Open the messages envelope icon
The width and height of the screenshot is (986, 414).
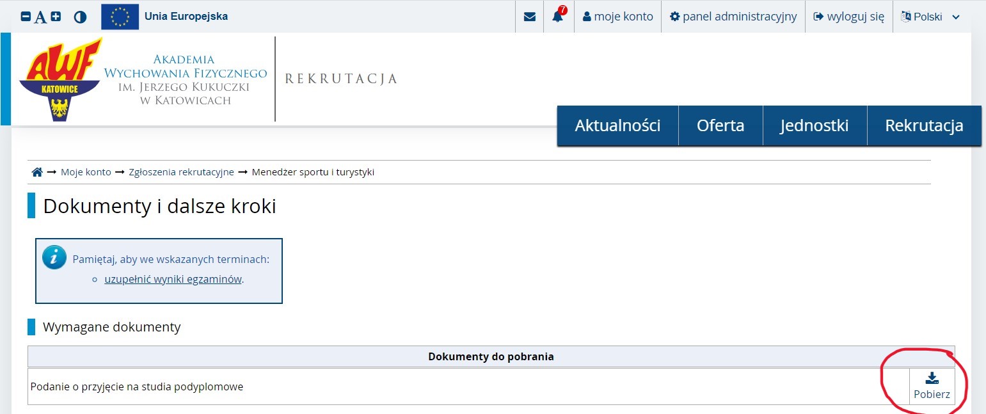[529, 17]
